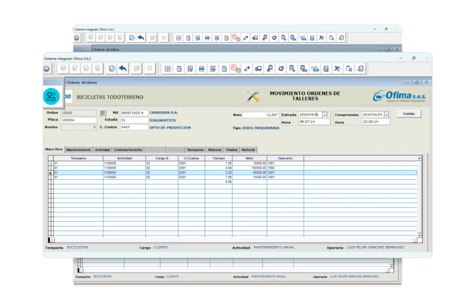Click the blue swap arrows icon in front toolbar
The image size is (475, 304).
pos(247,69)
